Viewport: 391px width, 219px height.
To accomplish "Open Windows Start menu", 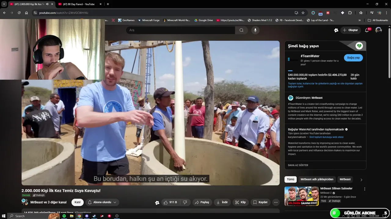I will (3, 216).
